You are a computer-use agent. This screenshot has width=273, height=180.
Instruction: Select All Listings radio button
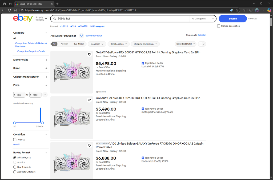[x=15, y=158]
